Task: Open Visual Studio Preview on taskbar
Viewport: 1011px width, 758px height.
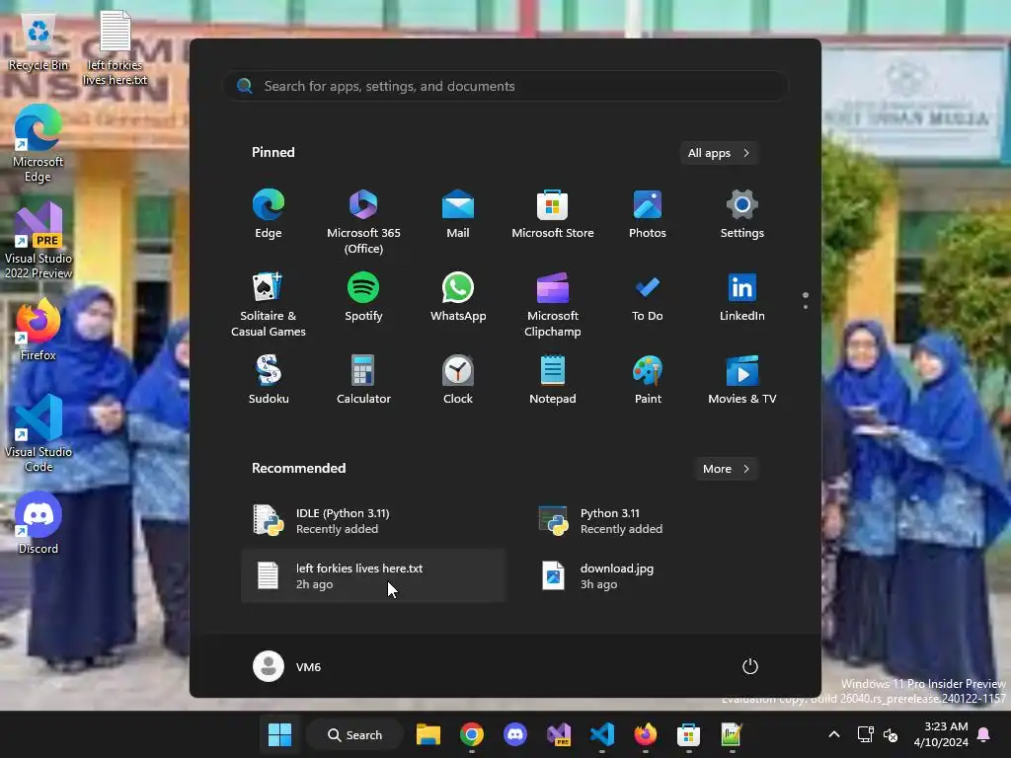Action: coord(559,734)
